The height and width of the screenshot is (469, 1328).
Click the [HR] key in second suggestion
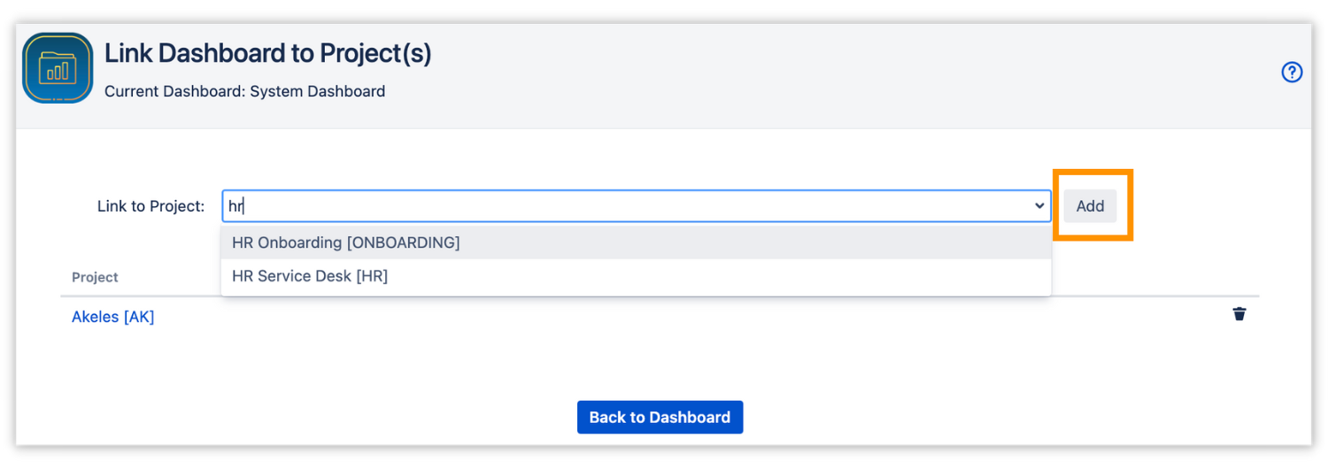pos(372,276)
